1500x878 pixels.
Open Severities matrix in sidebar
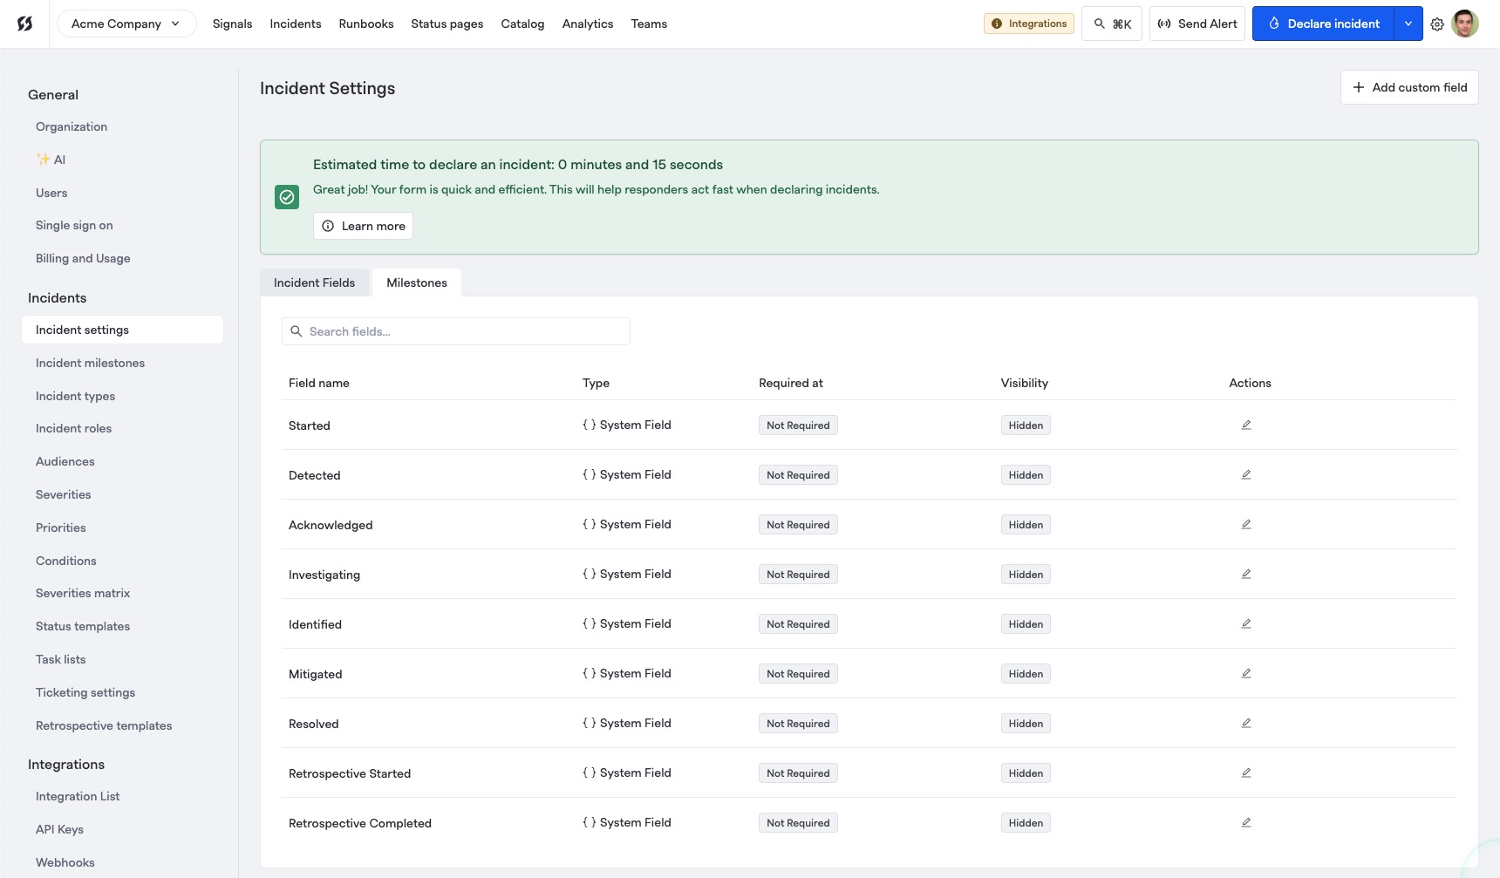coord(83,593)
